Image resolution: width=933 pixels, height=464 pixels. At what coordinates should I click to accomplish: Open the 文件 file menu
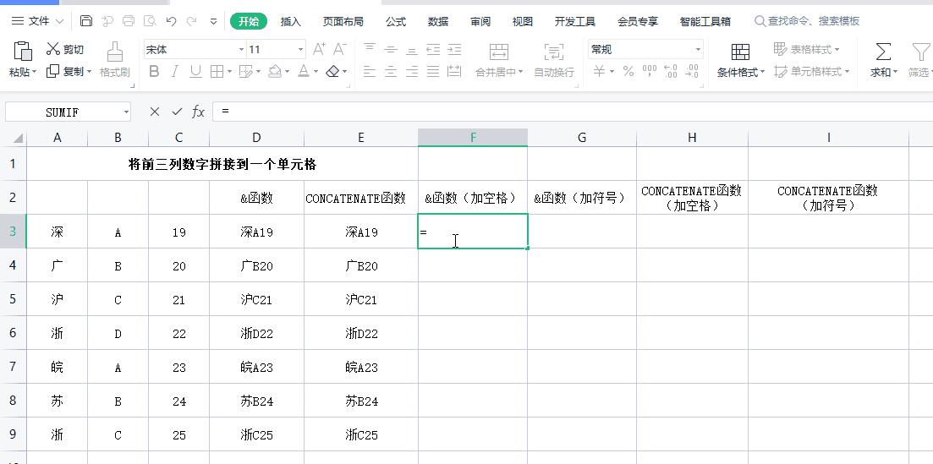pyautogui.click(x=37, y=21)
